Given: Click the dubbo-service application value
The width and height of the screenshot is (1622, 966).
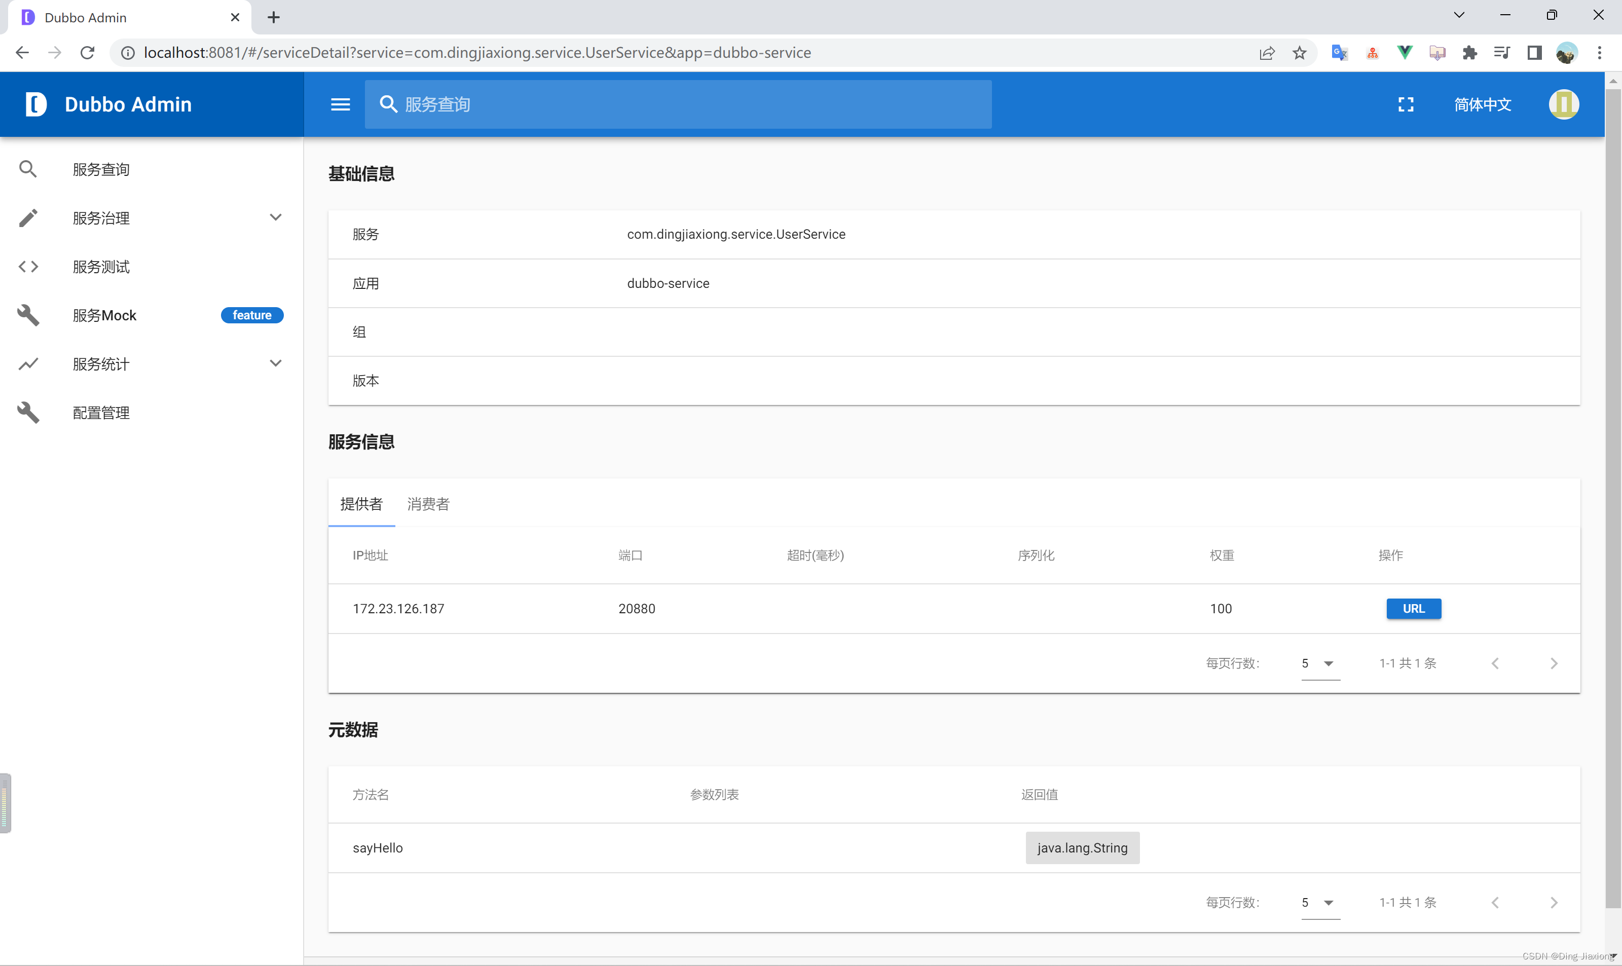Looking at the screenshot, I should (x=668, y=283).
